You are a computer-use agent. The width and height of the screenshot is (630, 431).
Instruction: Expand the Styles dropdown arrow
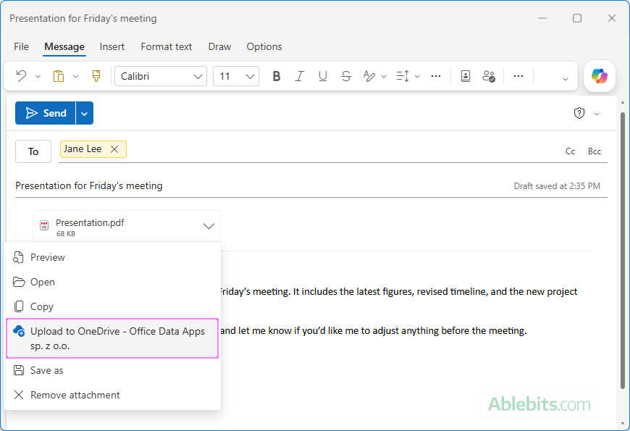[x=384, y=76]
